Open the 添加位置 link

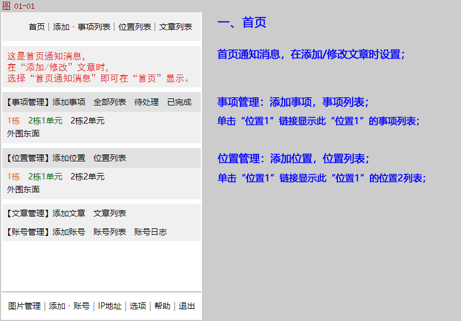click(69, 158)
